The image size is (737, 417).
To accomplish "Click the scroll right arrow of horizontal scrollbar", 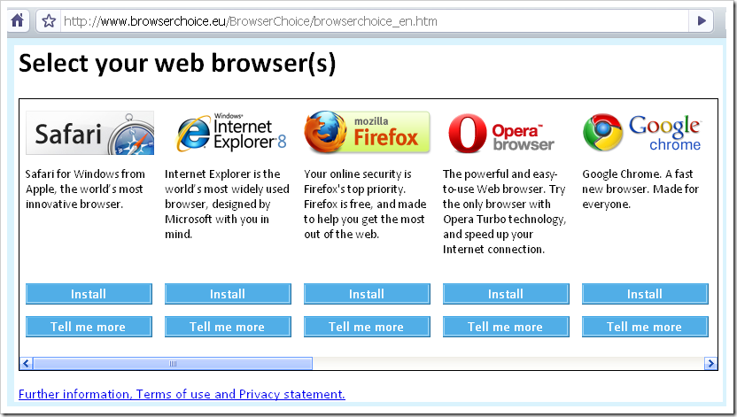I will point(710,364).
